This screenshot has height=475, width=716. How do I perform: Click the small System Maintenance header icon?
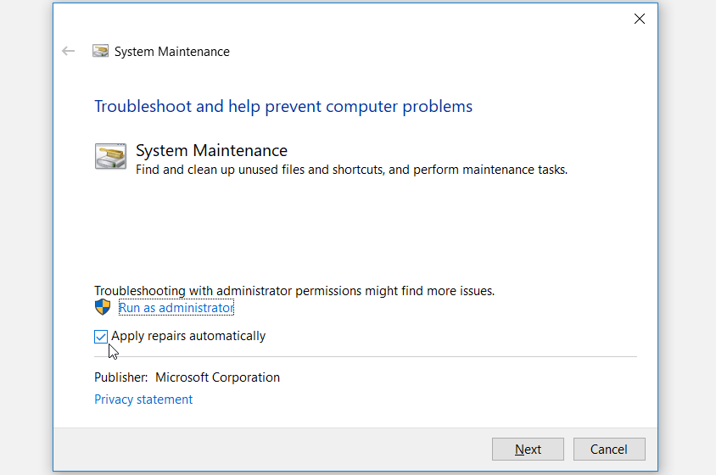100,51
